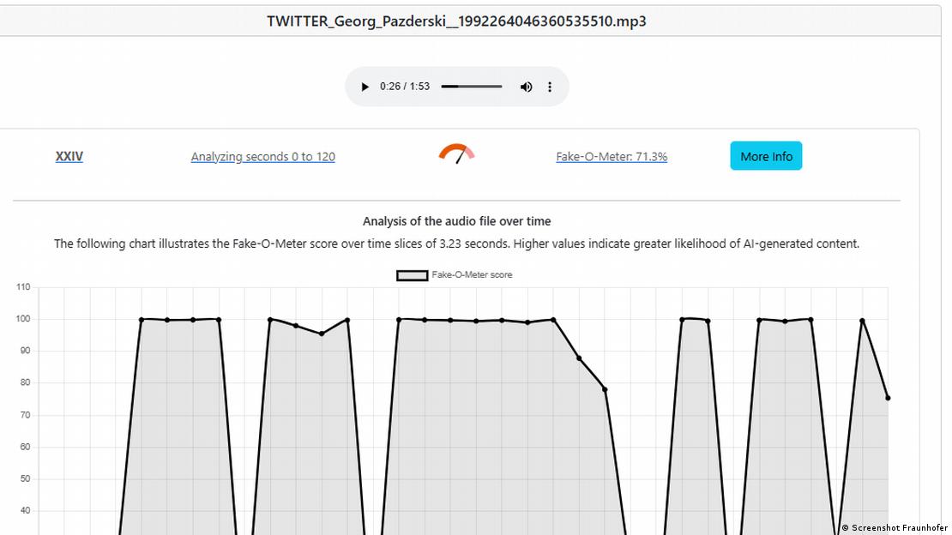
Task: Click the audio seek progress bar
Action: click(x=471, y=87)
